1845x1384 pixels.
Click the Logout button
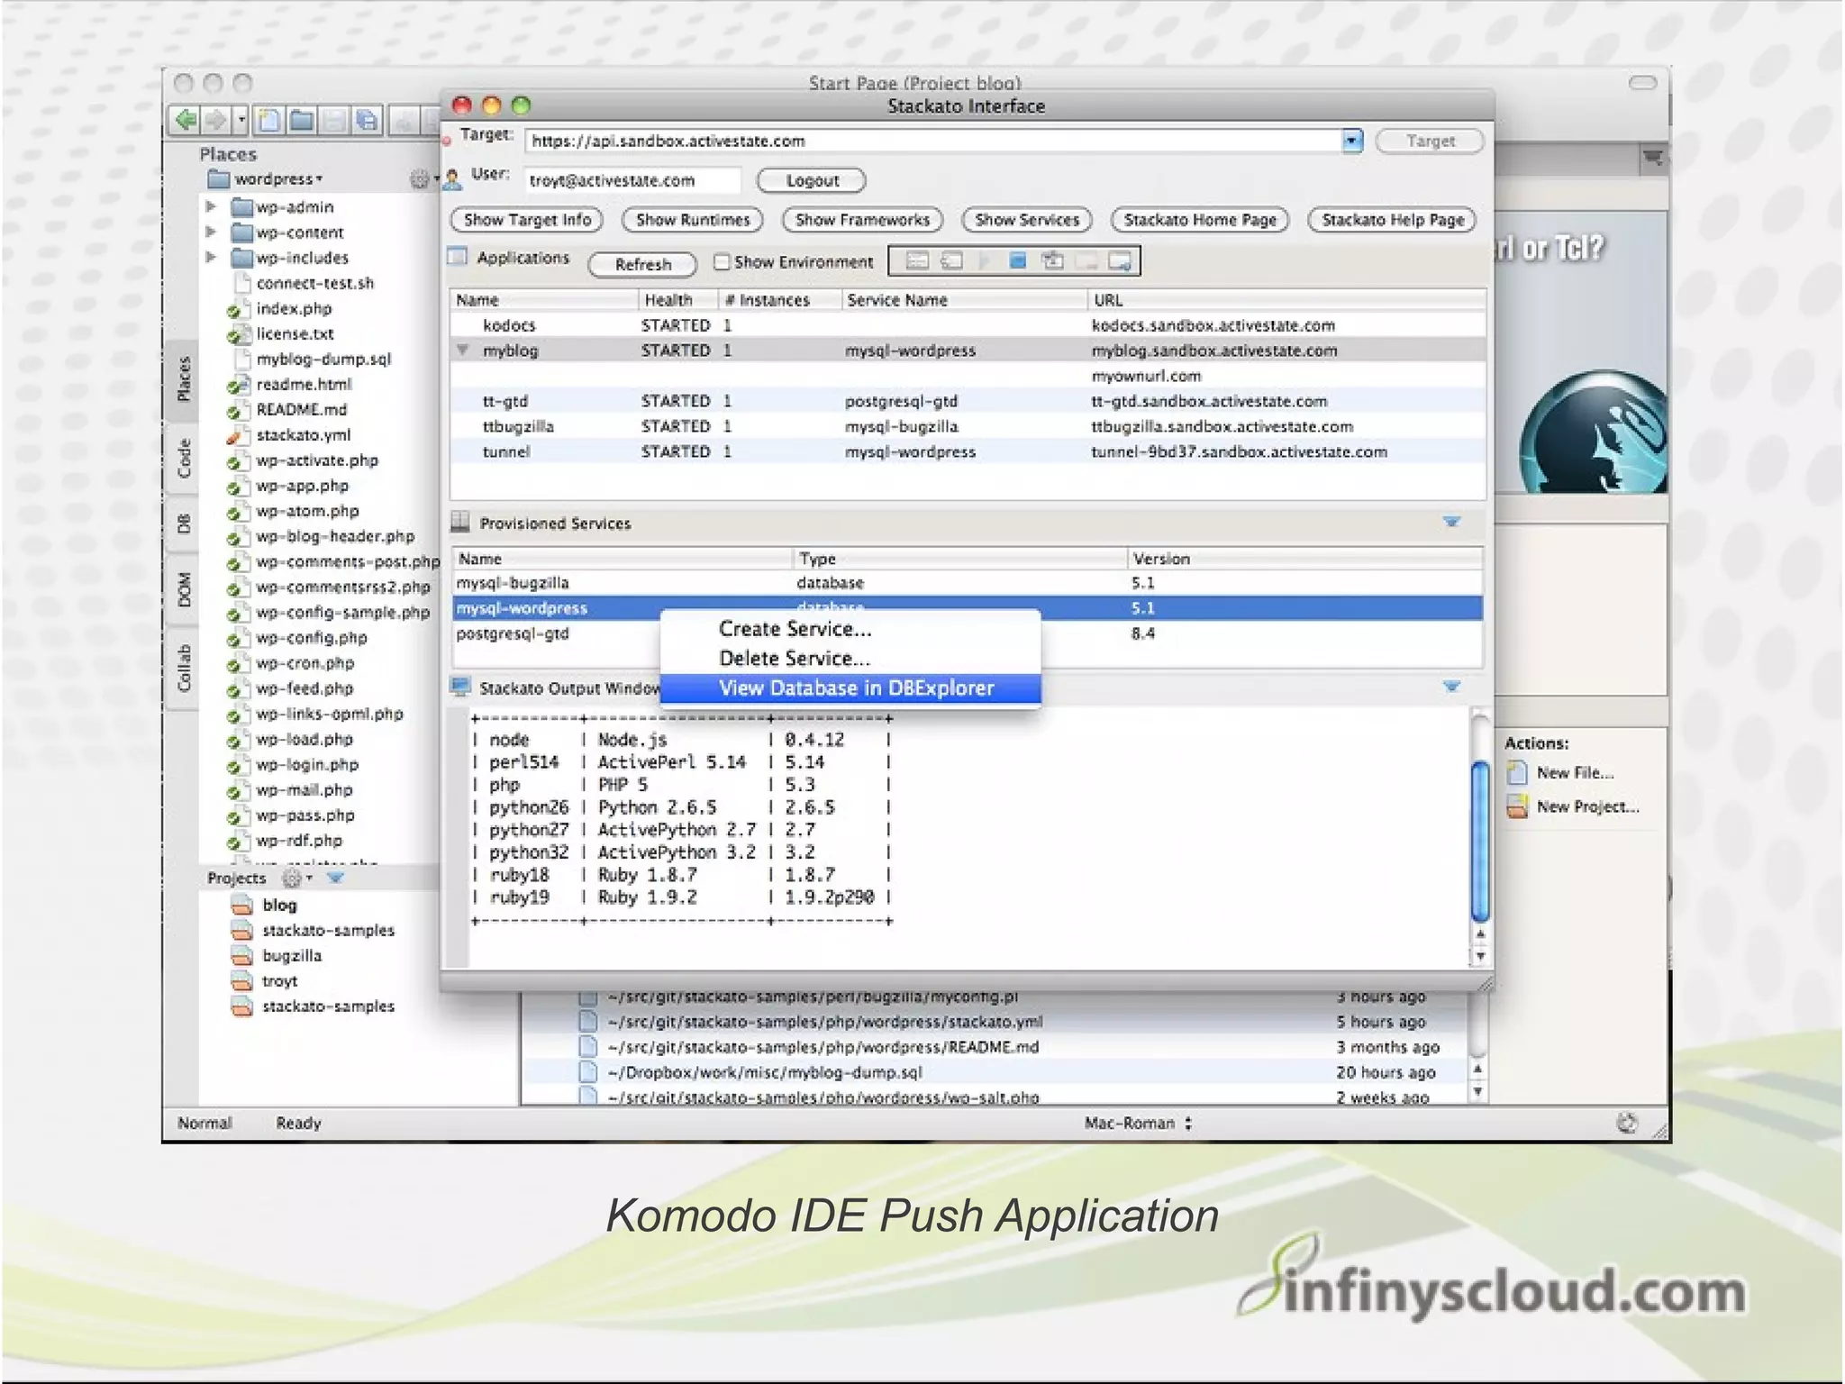click(811, 181)
